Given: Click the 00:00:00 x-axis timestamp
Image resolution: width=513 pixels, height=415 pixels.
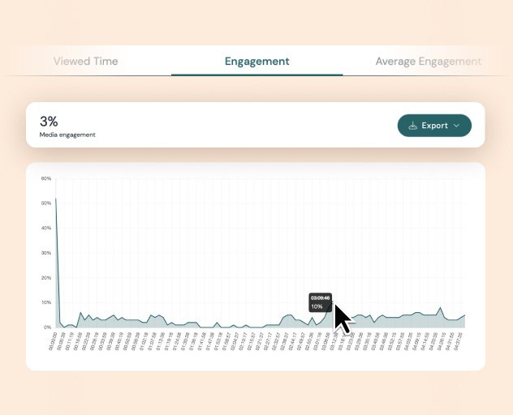Looking at the screenshot, I should point(51,341).
